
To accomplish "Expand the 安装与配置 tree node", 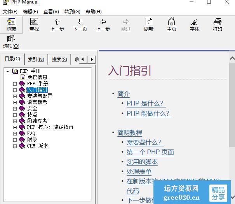I will (x=15, y=96).
